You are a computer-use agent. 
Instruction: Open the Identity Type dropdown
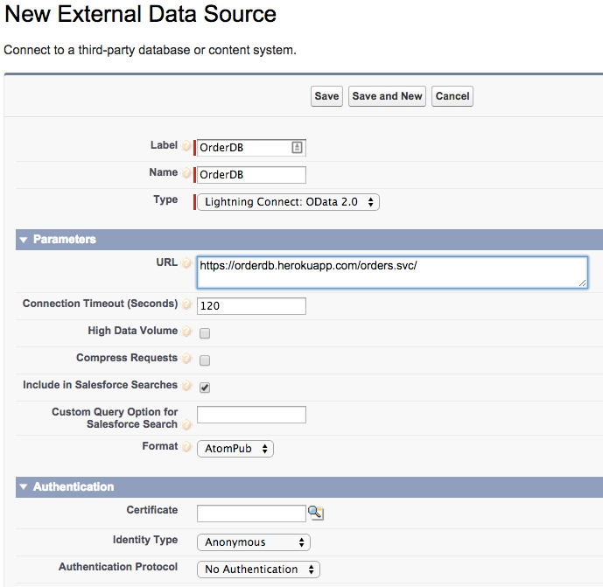tap(253, 542)
